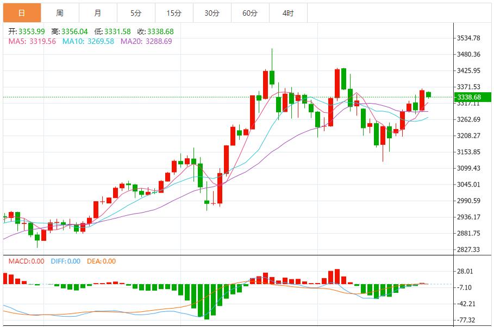Screen dimensions: 494x327
Task: Click the -77.32 MACD axis label
Action: click(466, 320)
